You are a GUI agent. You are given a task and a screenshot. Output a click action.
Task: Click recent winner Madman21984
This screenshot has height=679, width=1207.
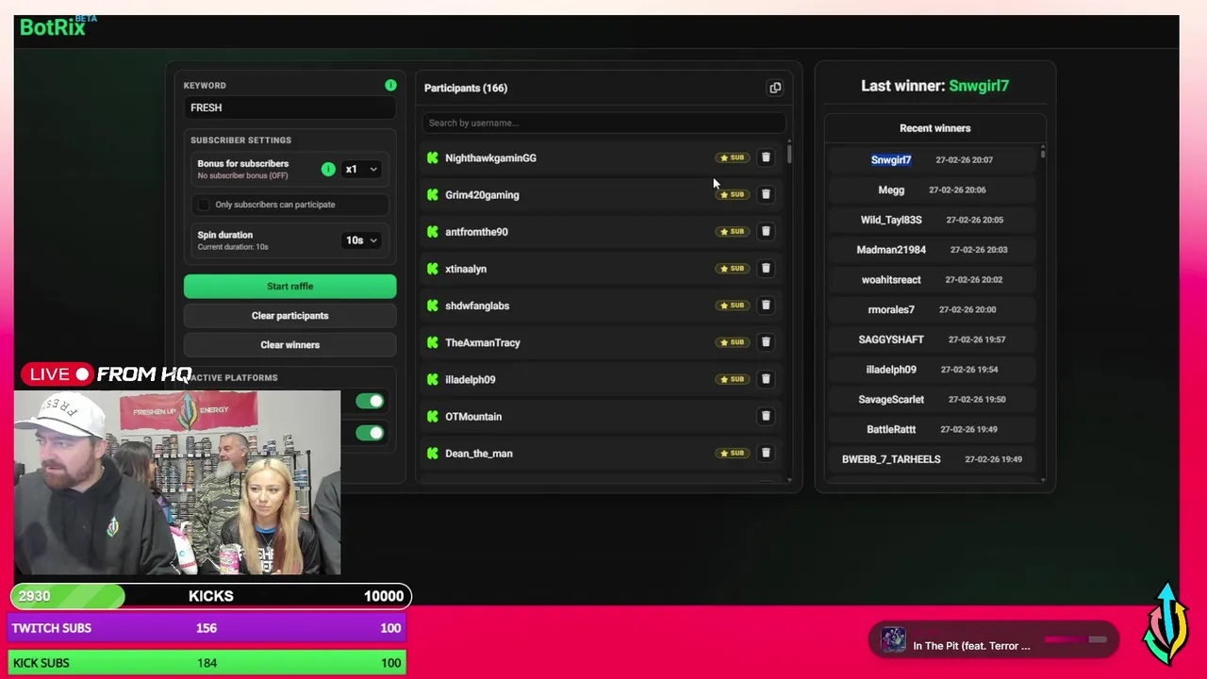891,250
